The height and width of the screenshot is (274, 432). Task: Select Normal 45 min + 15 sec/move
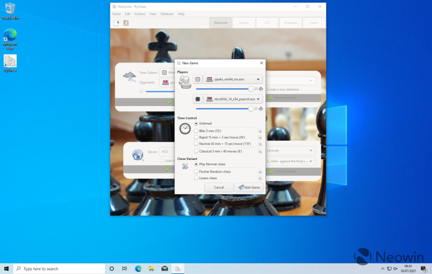coord(222,144)
